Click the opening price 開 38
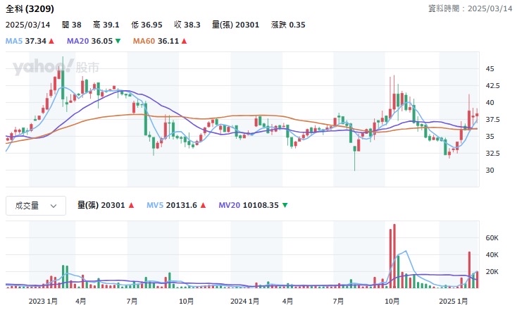Image resolution: width=517 pixels, height=310 pixels. click(72, 25)
